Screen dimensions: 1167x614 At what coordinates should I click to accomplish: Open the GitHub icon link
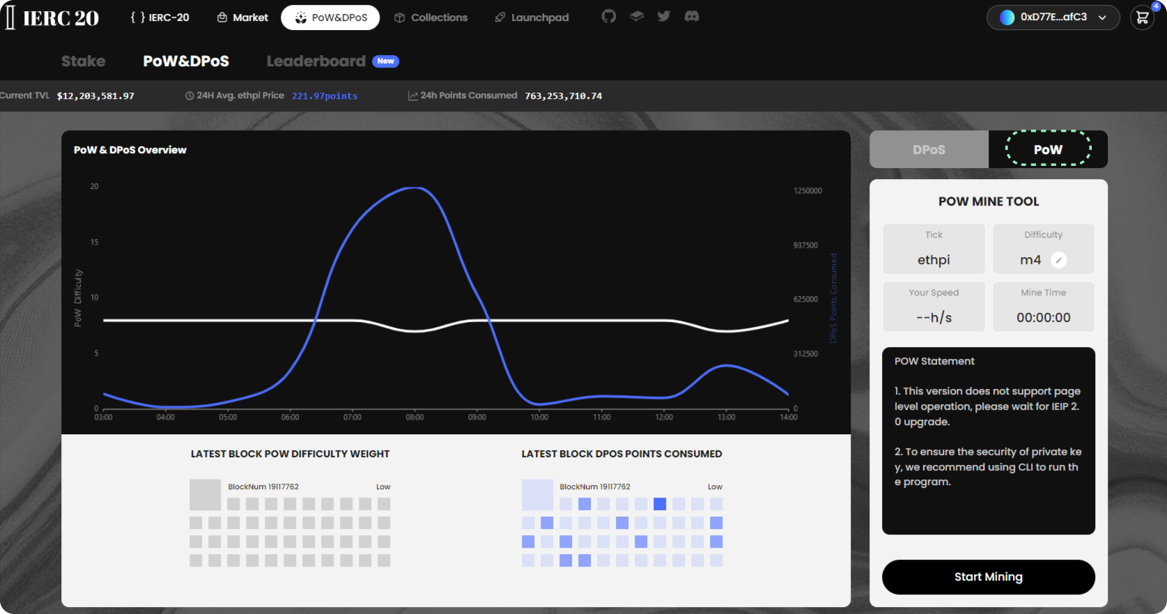click(609, 17)
